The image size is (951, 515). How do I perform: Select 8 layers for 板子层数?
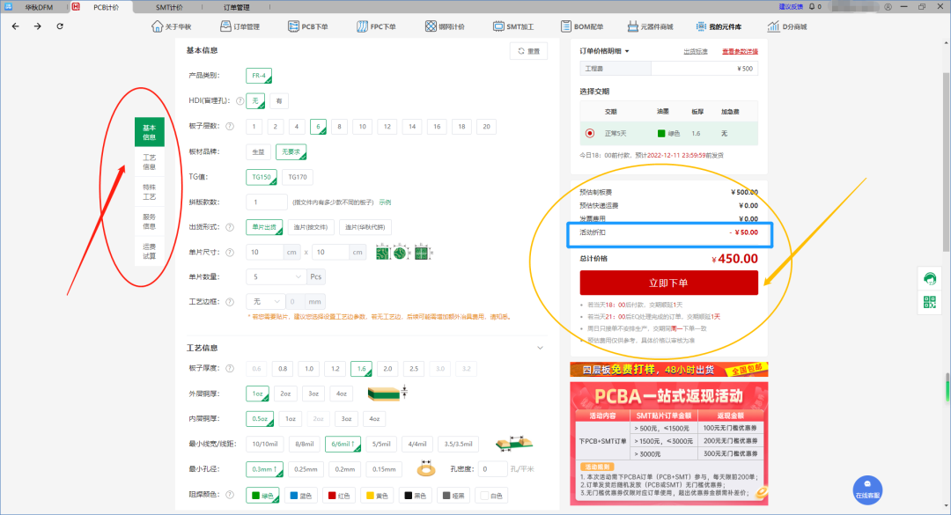click(x=340, y=126)
